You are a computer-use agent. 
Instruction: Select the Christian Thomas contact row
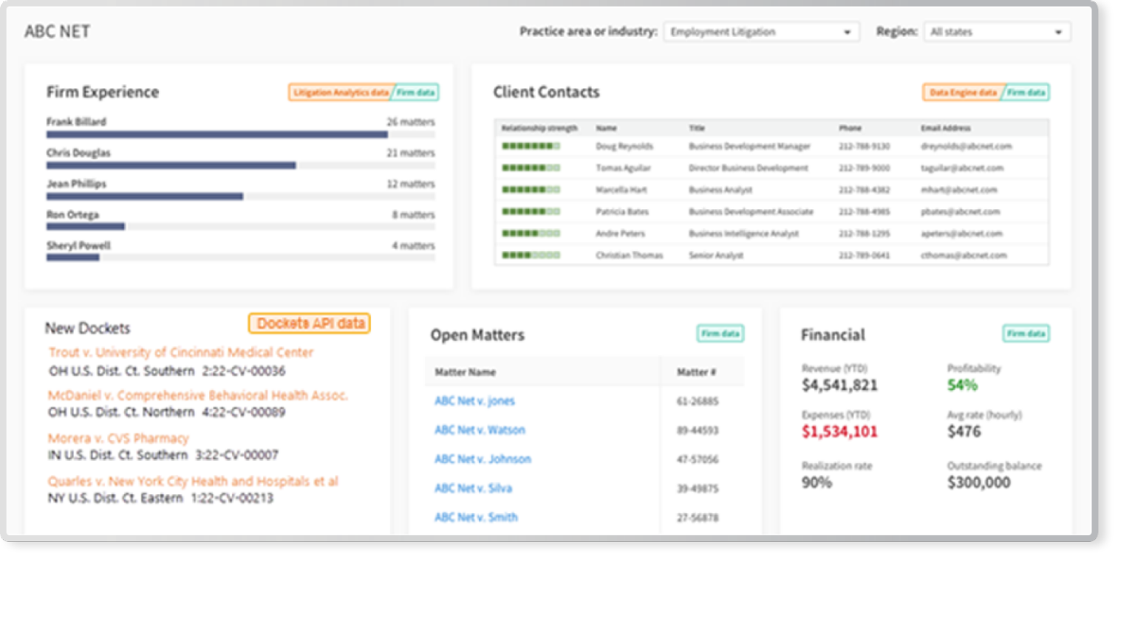[x=629, y=255]
